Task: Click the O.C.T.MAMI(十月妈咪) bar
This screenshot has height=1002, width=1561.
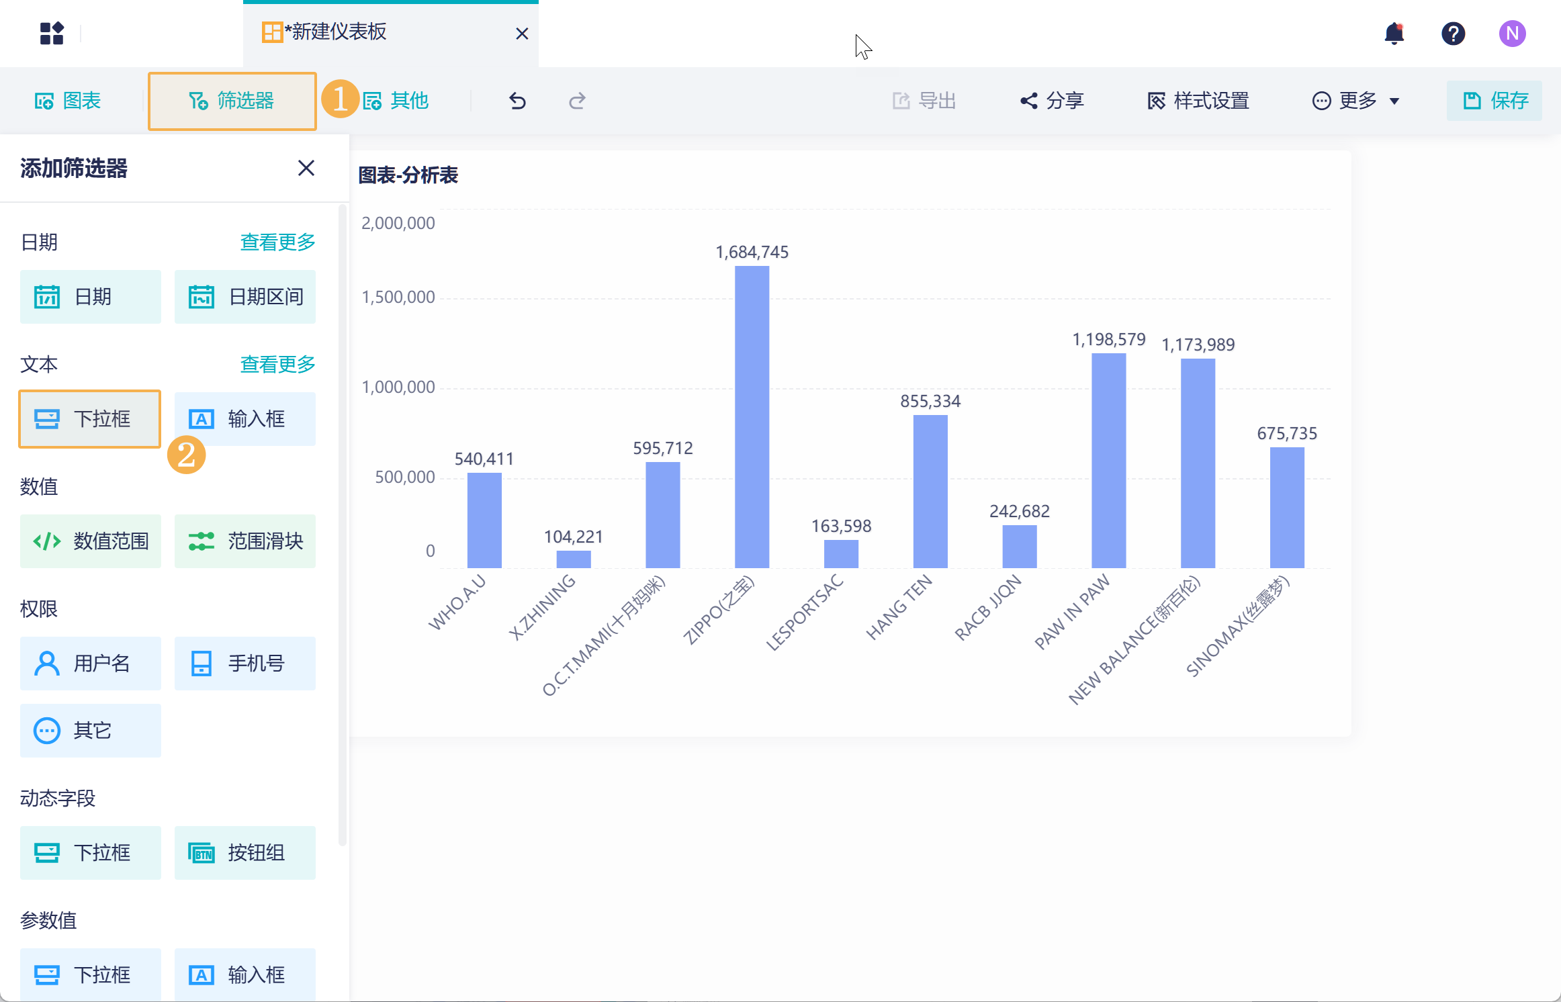Action: (663, 515)
